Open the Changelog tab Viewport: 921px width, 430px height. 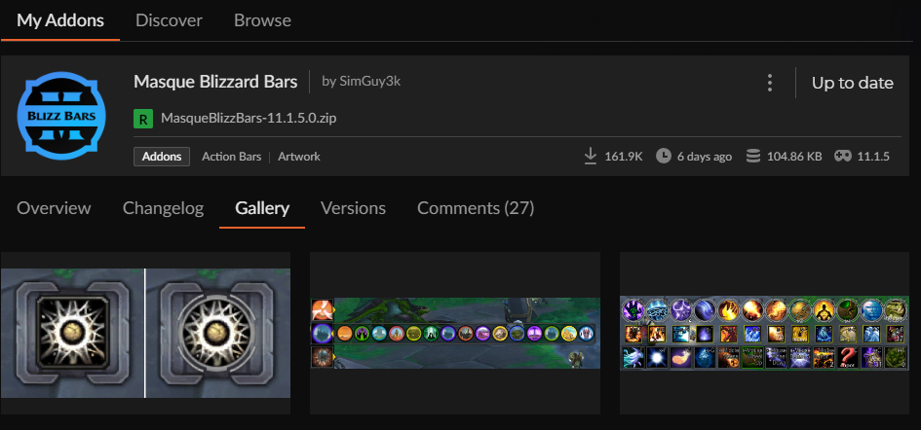pyautogui.click(x=164, y=208)
